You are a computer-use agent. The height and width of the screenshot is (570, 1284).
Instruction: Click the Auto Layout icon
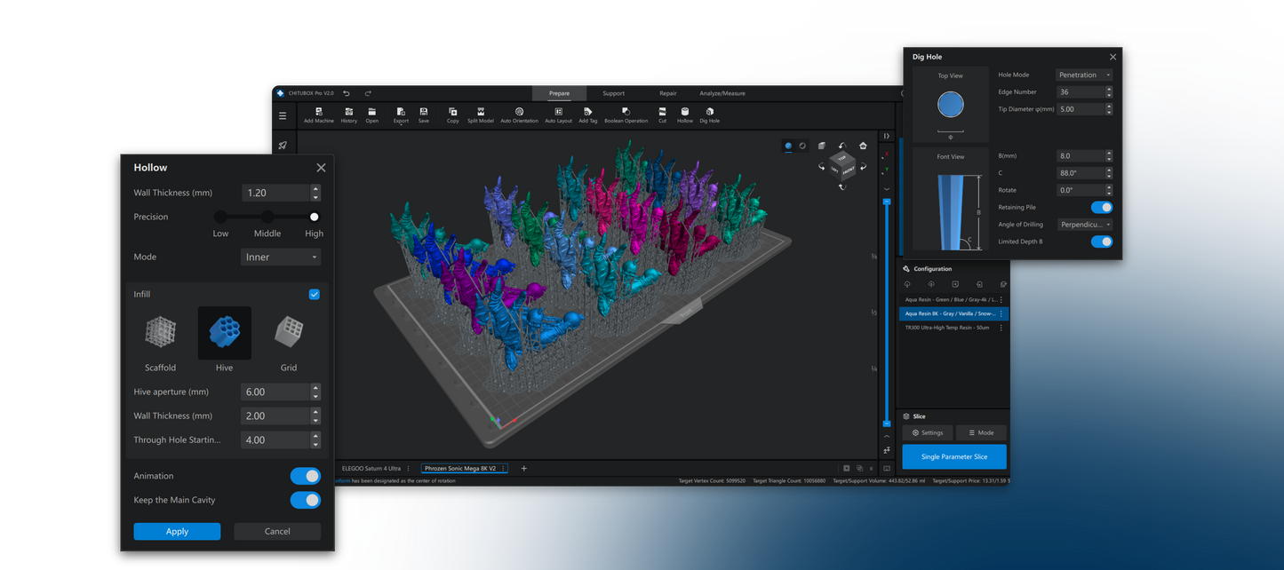pyautogui.click(x=558, y=112)
